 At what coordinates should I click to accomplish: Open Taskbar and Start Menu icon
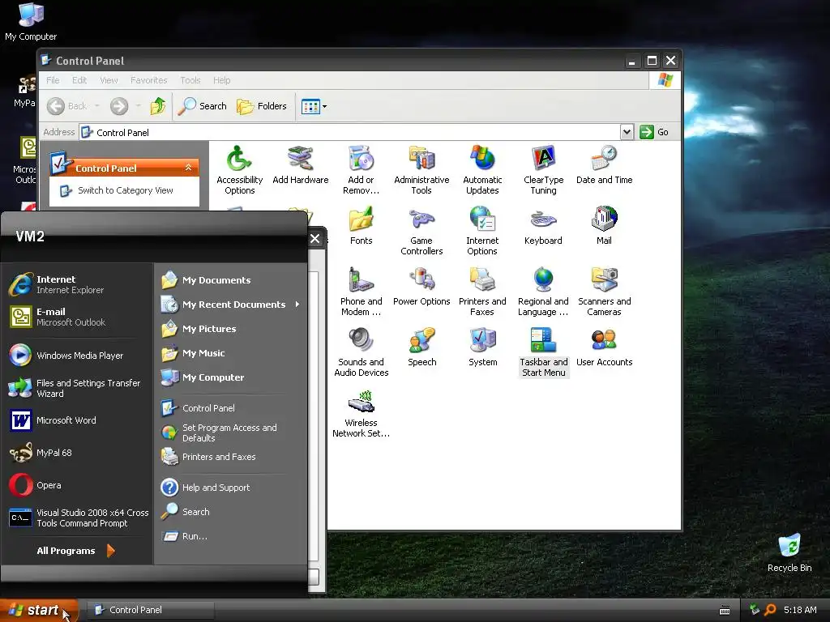pyautogui.click(x=543, y=352)
